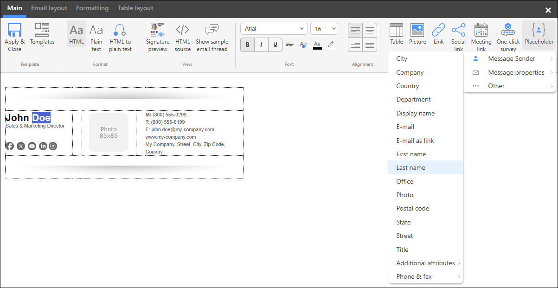Toggle bold text formatting
The height and width of the screenshot is (288, 558).
pyautogui.click(x=247, y=45)
